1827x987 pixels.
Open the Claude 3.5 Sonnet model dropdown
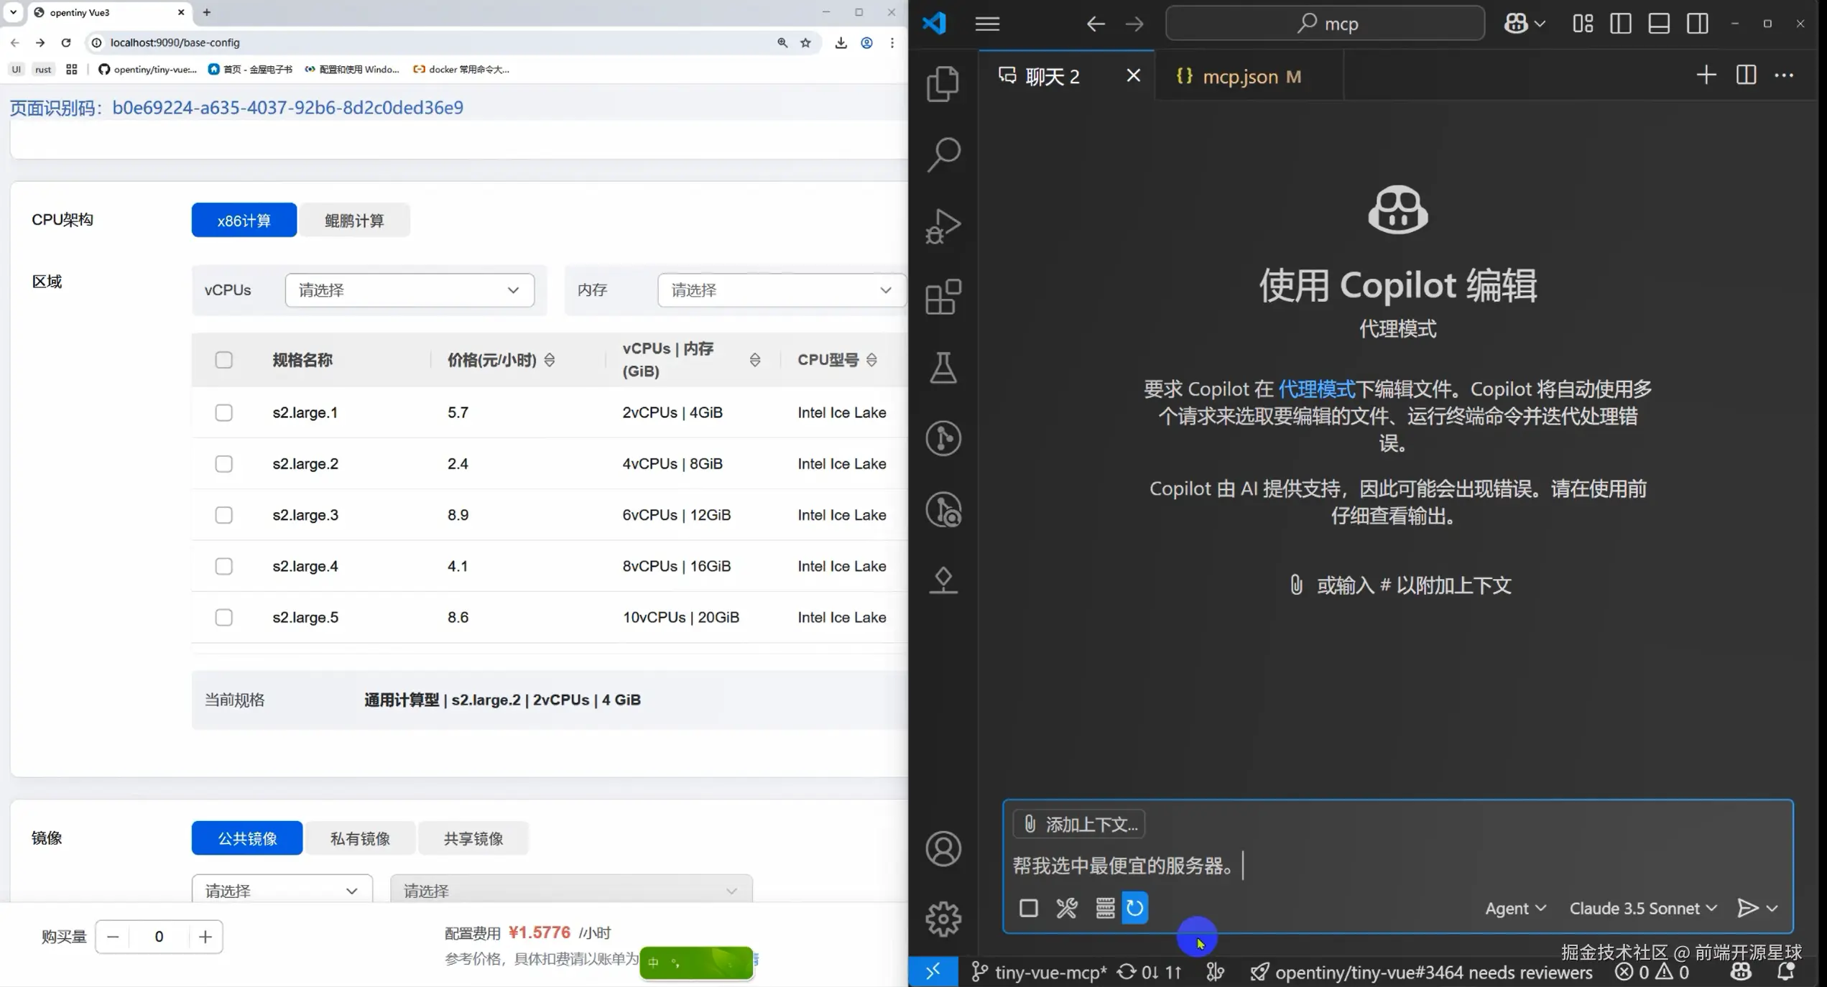click(x=1642, y=908)
